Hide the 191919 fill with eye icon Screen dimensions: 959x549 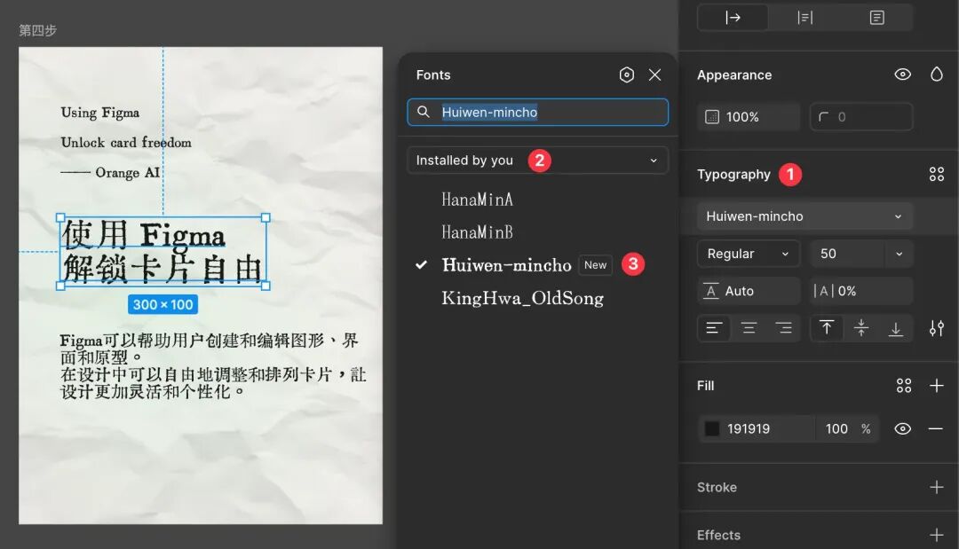(x=903, y=428)
